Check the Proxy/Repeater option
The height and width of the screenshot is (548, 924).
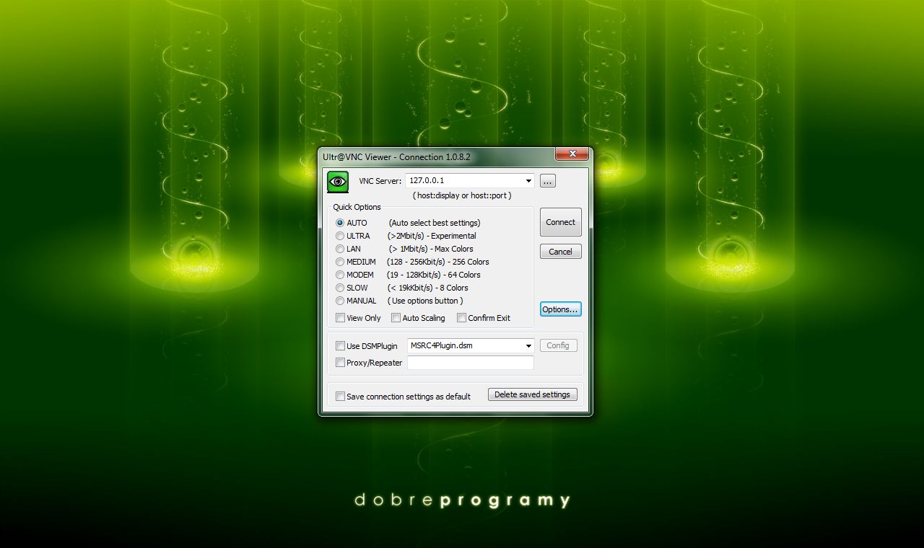(x=340, y=363)
